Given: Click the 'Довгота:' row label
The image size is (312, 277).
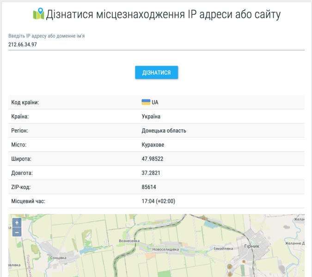Looking at the screenshot, I should [22, 173].
